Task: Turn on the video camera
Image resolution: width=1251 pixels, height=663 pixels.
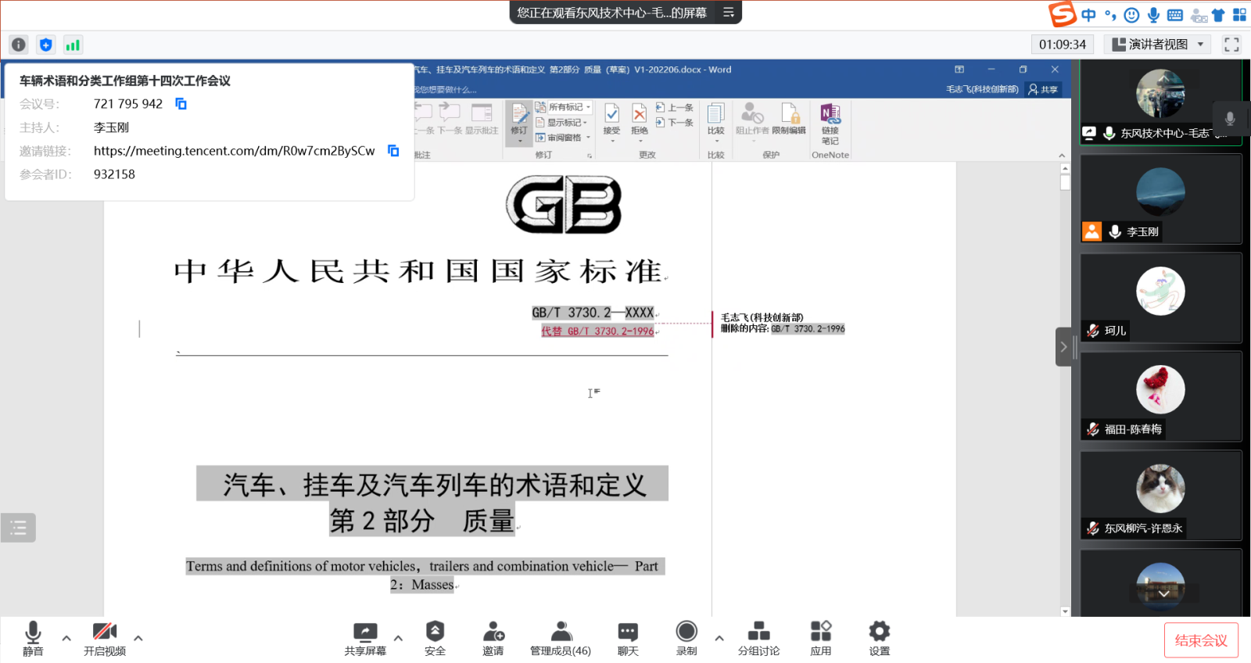Action: [x=104, y=632]
